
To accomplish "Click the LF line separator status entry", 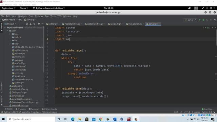I will 181,112.
